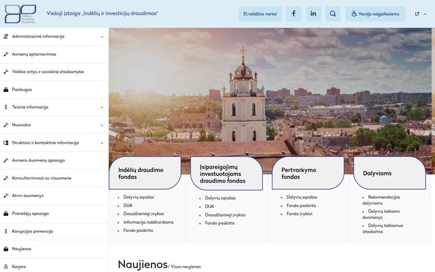Click the Atviri duomenys menu icon
This screenshot has width=435, height=272.
[6, 196]
